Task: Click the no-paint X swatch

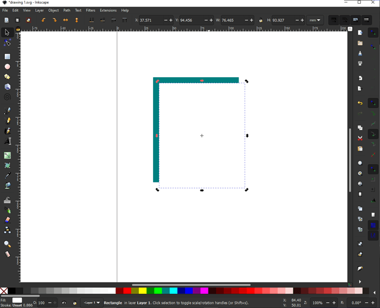Action: 4,291
